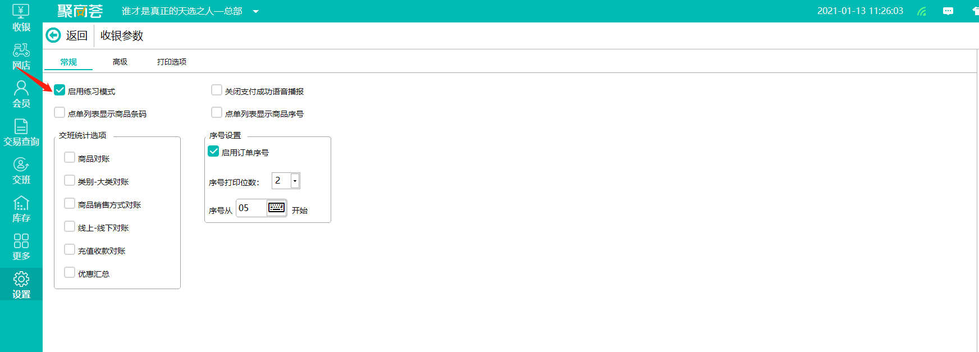Open the store name dropdown arrow in header

pyautogui.click(x=256, y=11)
